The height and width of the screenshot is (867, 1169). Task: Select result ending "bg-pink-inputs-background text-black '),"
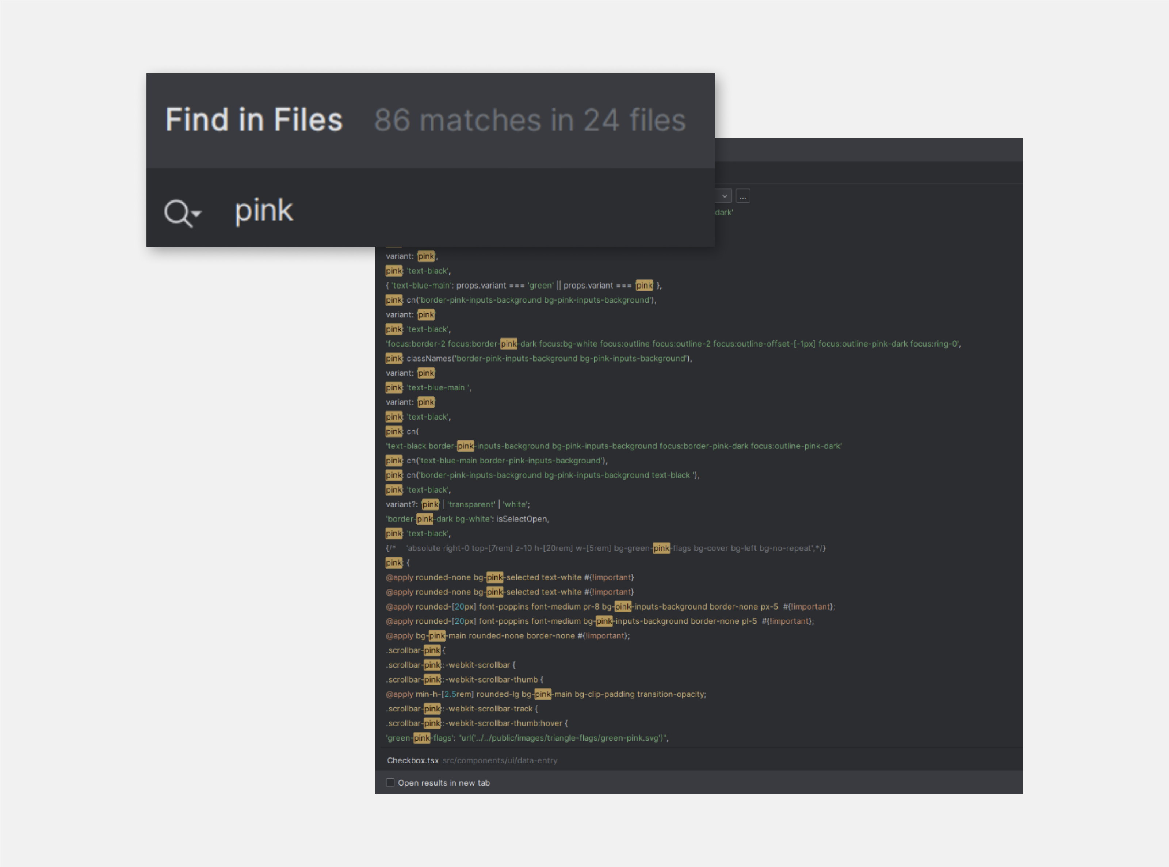pos(543,475)
